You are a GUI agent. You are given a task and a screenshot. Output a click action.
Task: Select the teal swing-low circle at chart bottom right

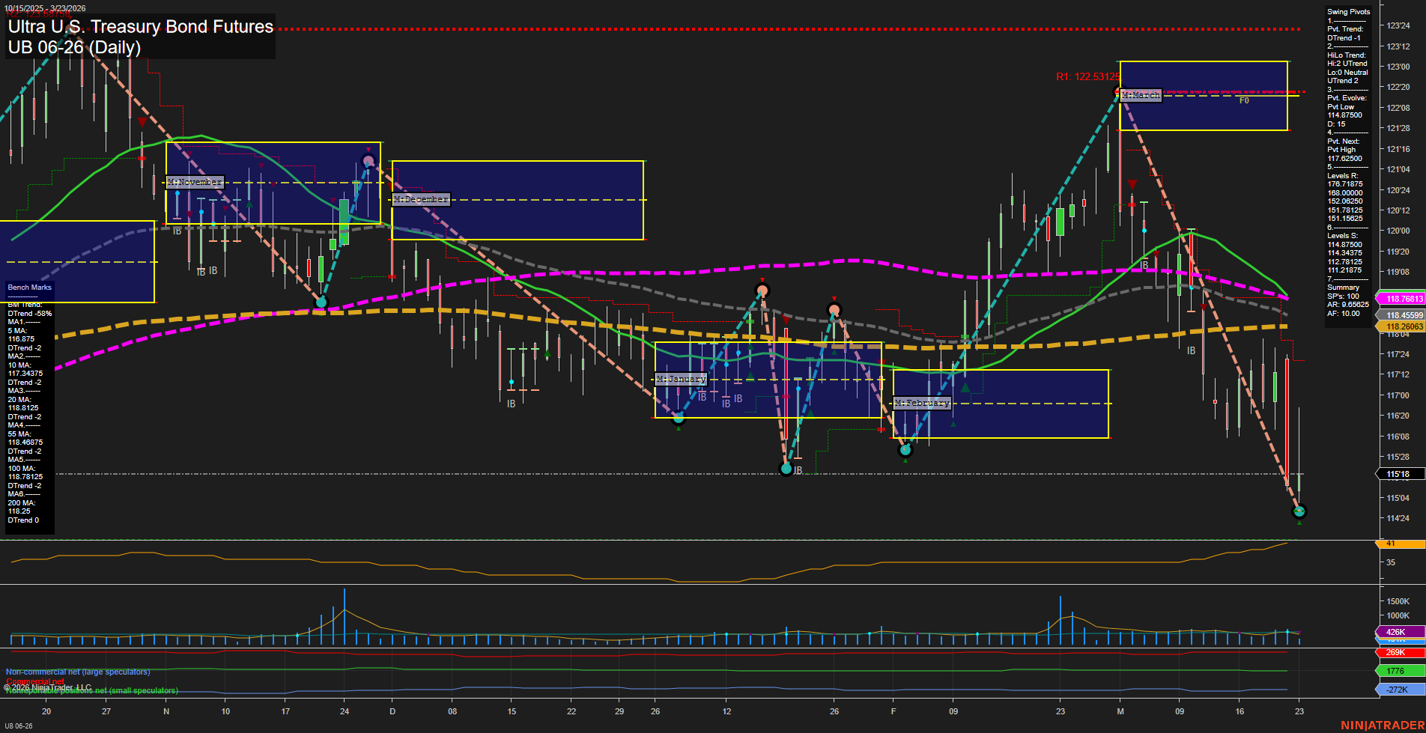[x=1299, y=511]
